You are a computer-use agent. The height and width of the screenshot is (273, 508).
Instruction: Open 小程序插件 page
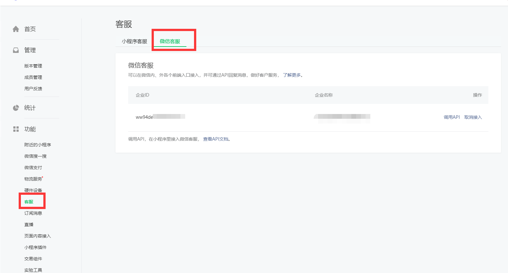pos(35,247)
